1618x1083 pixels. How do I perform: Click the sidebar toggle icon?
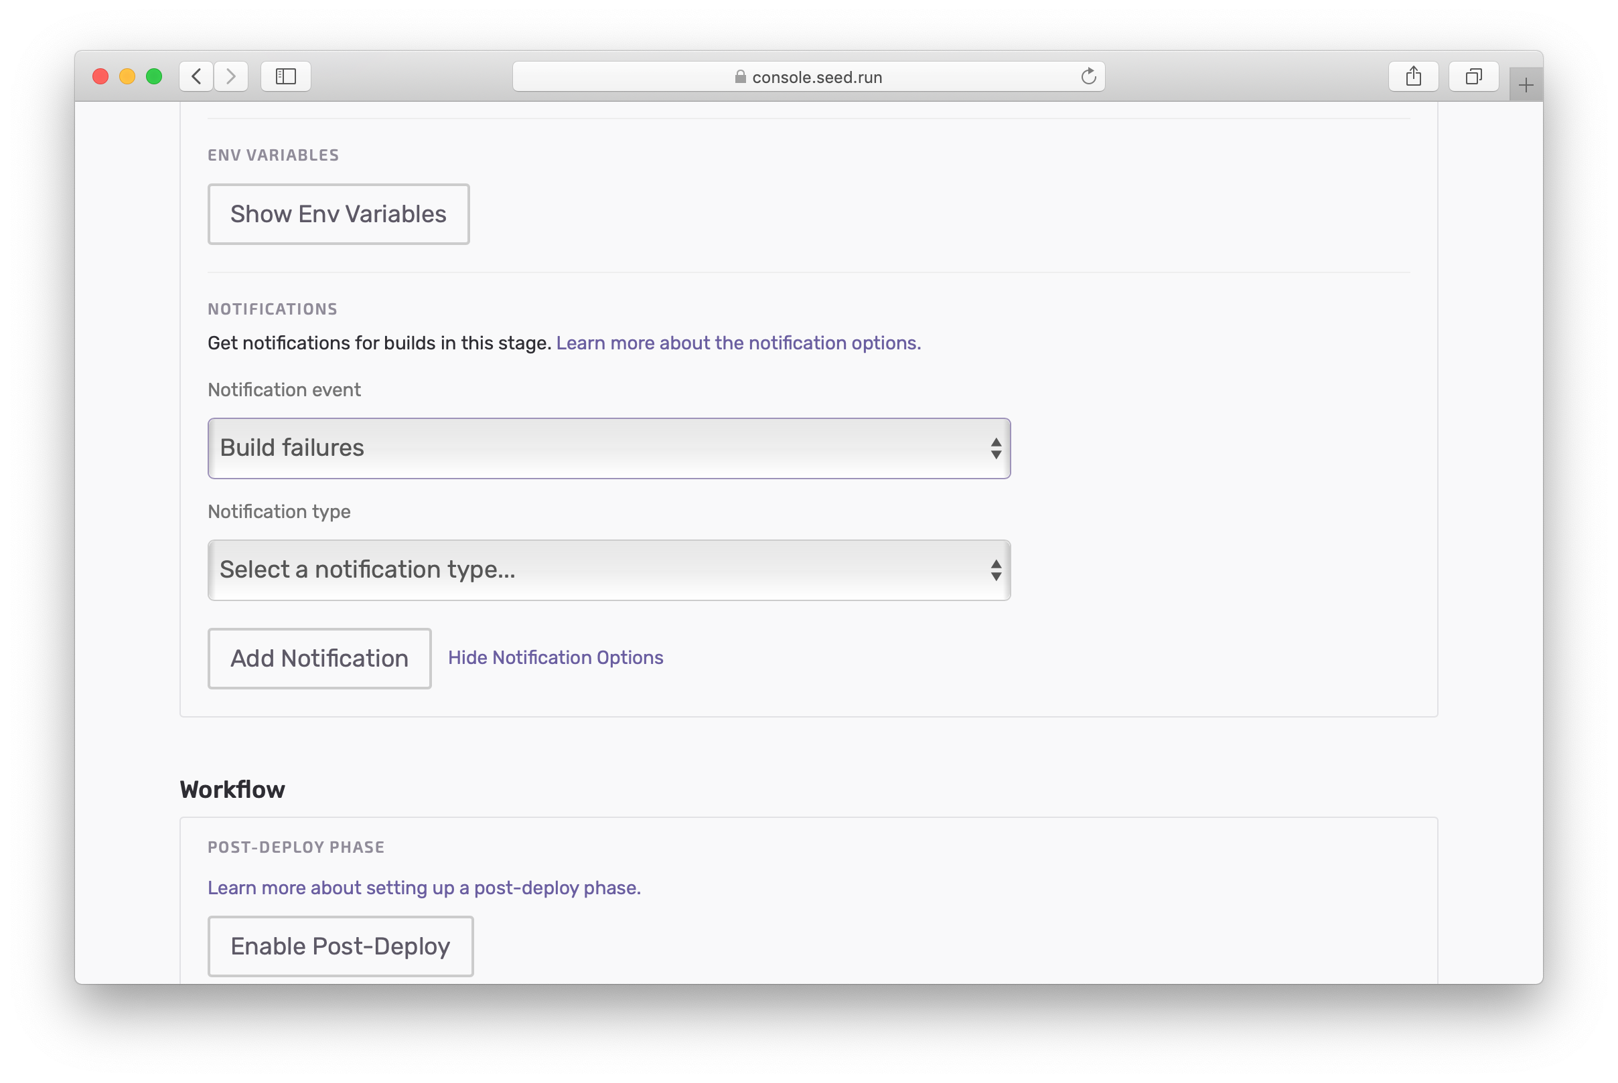point(285,75)
